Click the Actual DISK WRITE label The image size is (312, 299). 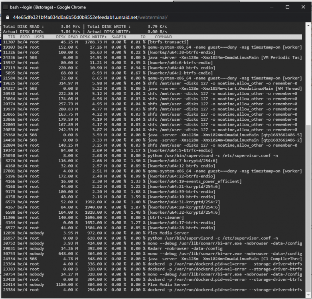pos(109,31)
